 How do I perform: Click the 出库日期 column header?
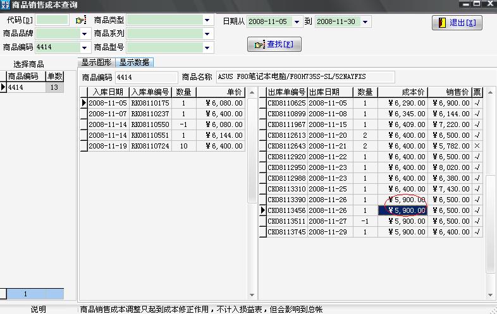pos(330,92)
